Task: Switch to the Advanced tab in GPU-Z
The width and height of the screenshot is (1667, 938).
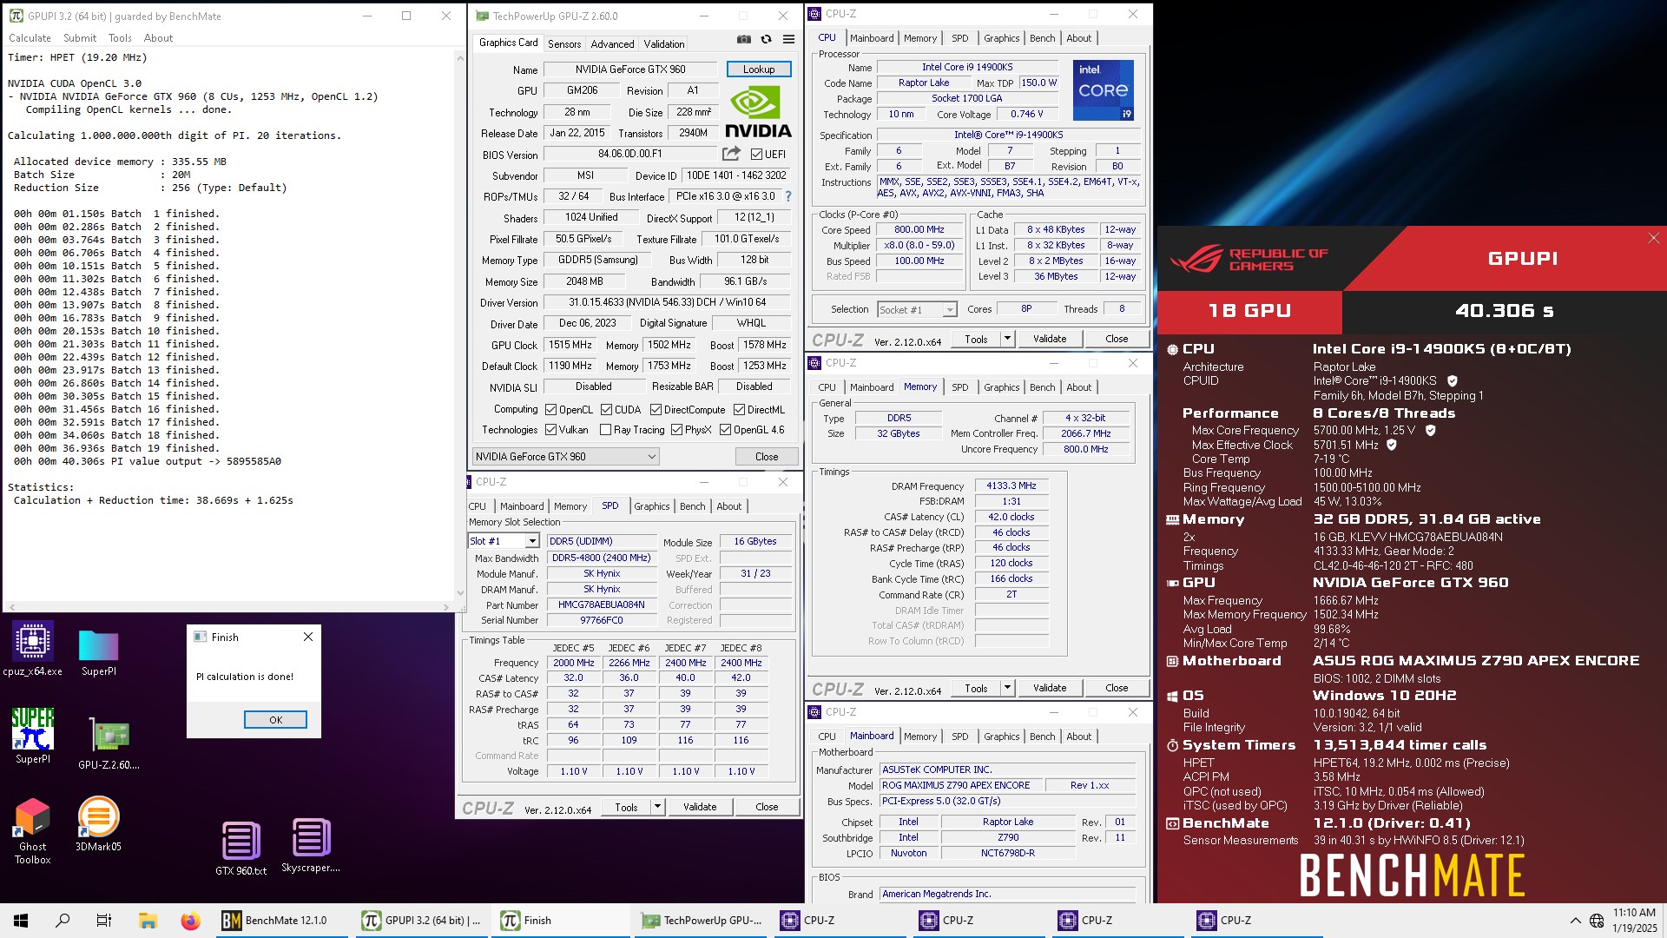Action: (612, 44)
